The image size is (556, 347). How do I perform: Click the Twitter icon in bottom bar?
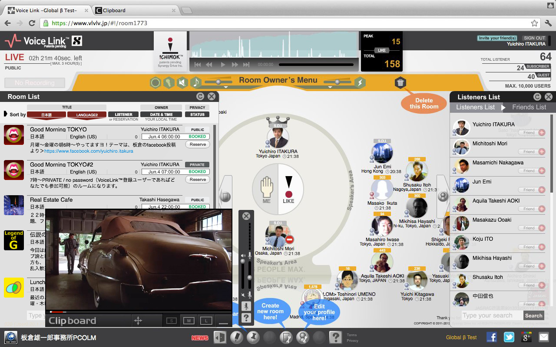pos(509,337)
